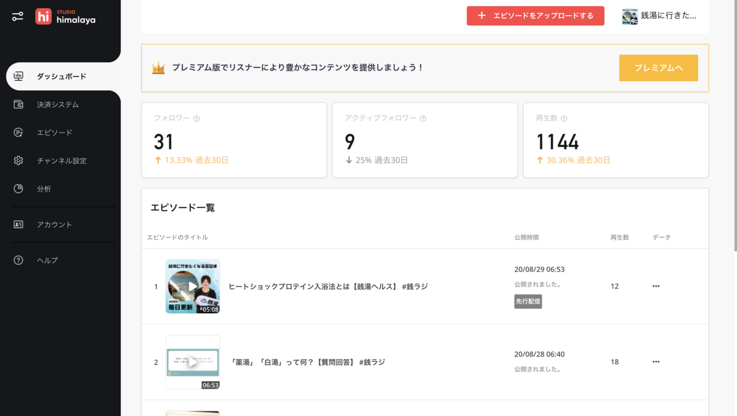737x416 pixels.
Task: Select the エピソード microphone icon in sidebar
Action: [19, 132]
